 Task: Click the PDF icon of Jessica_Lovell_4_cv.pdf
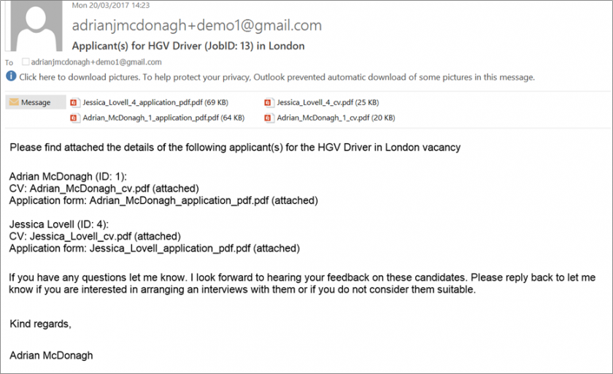tap(269, 102)
